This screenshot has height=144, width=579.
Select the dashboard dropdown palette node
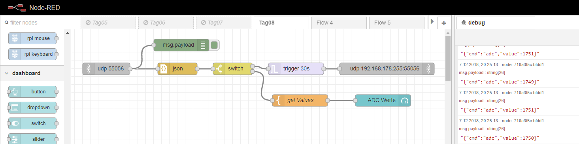[32, 108]
